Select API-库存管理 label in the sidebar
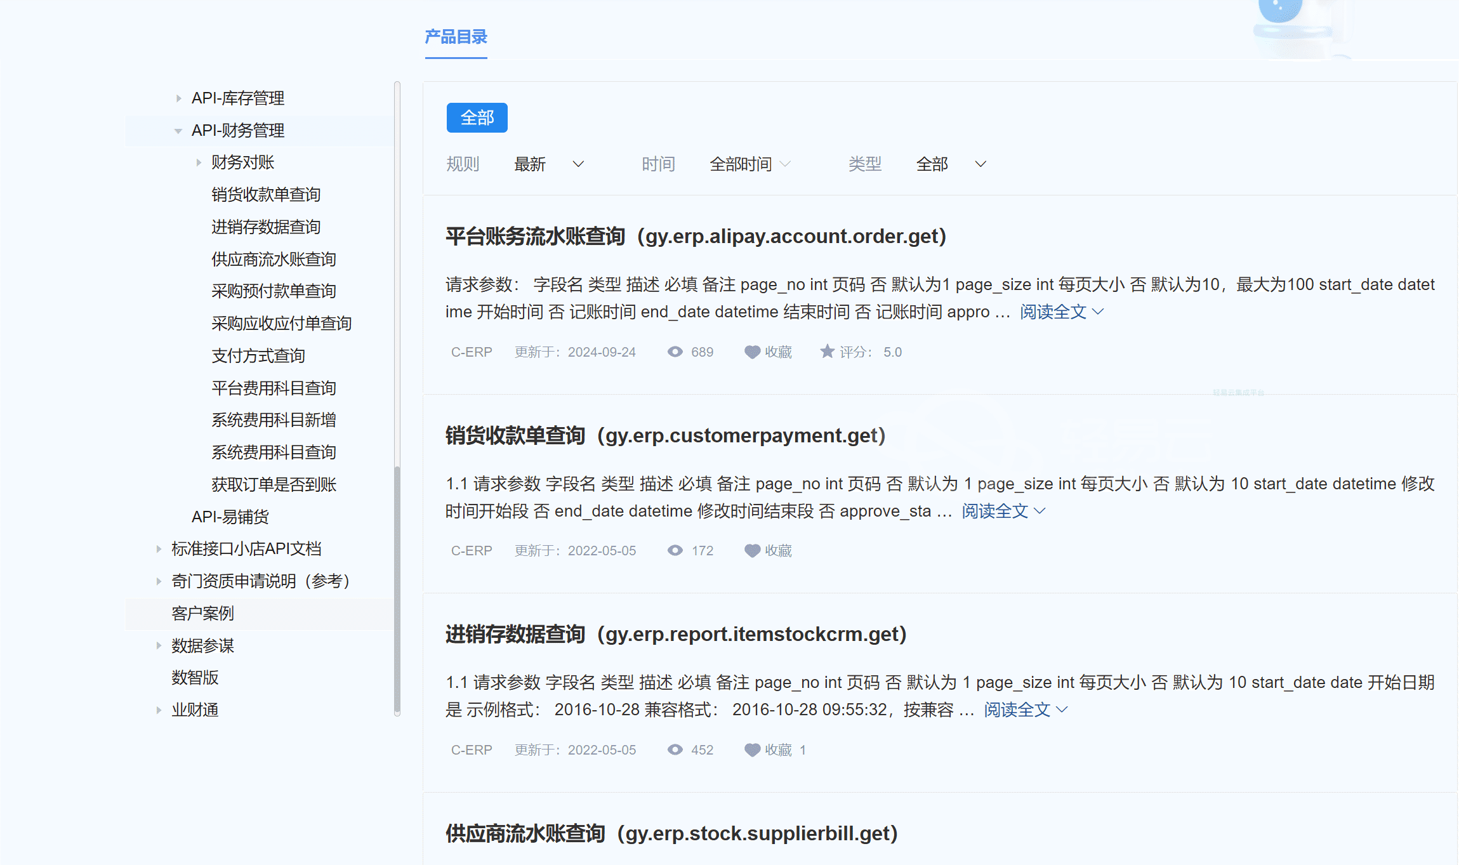 click(x=238, y=98)
